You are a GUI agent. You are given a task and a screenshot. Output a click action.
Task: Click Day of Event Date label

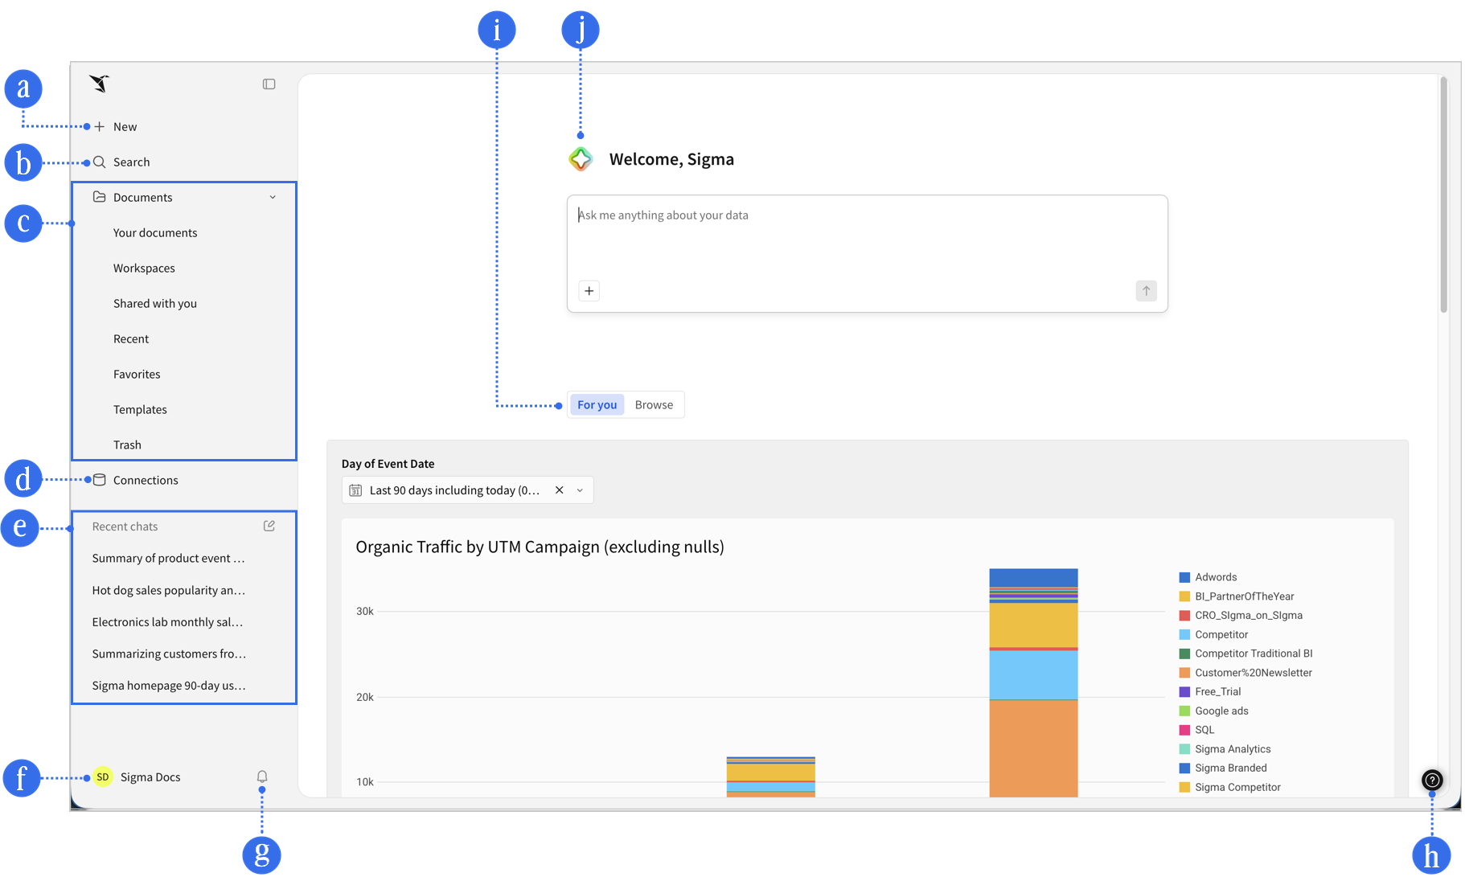[x=388, y=464]
